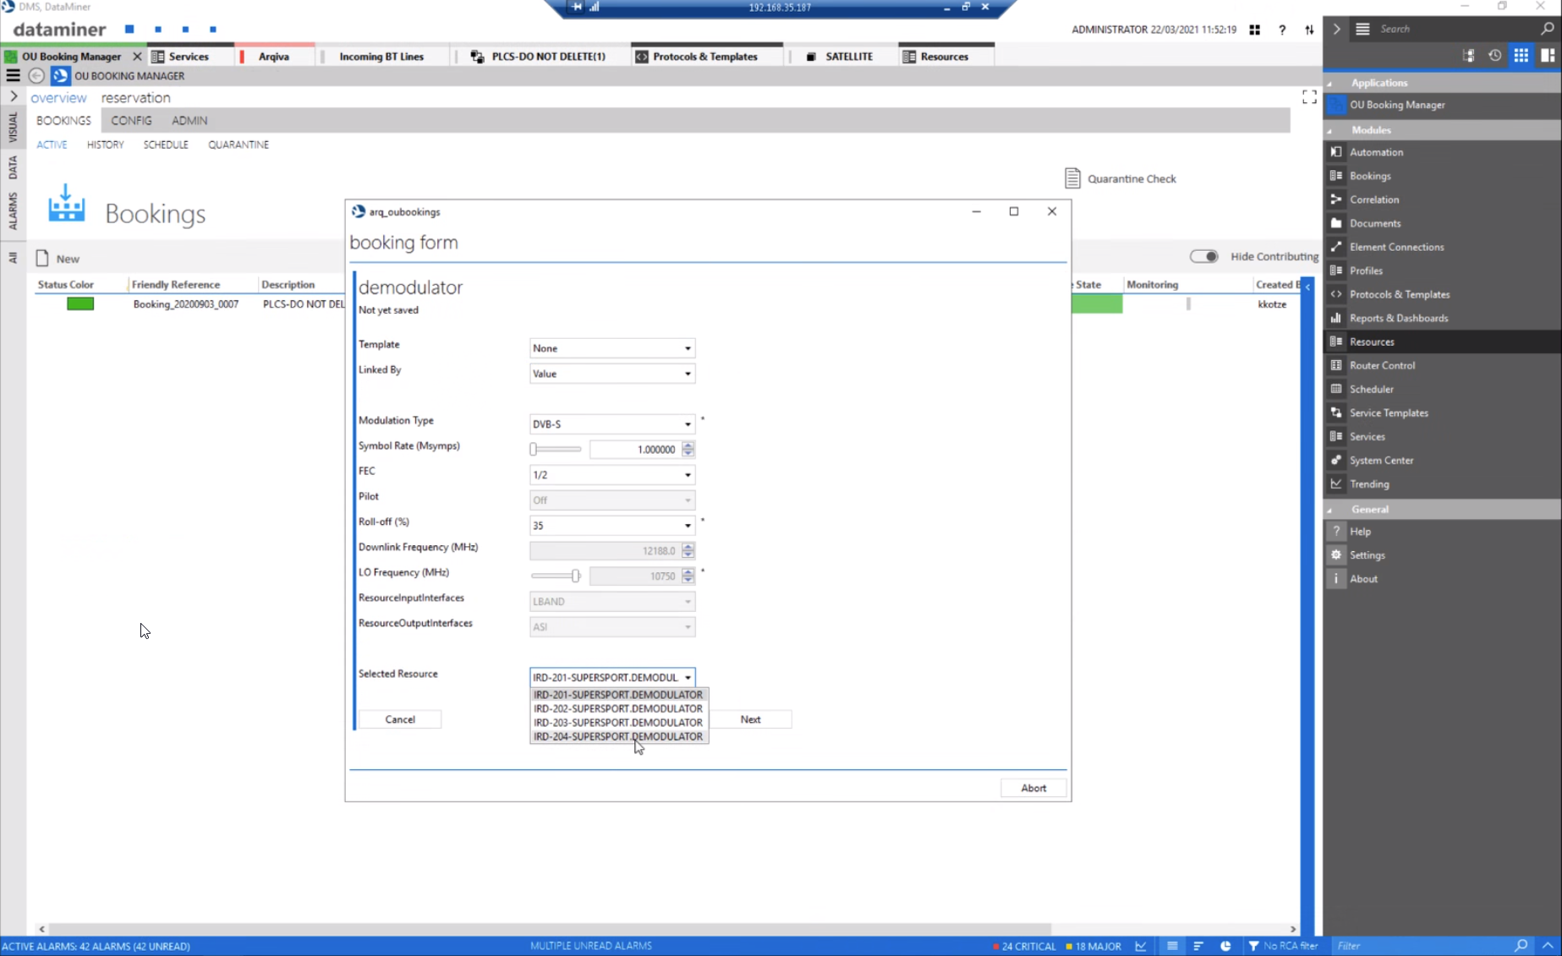
Task: Click the help question mark in header
Action: (1282, 30)
